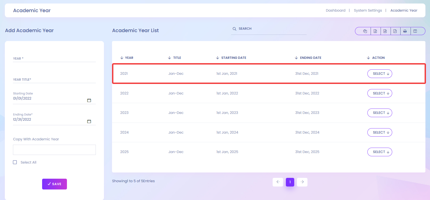The width and height of the screenshot is (430, 200).
Task: Click ending date 31st Dec, 2025
Action: [307, 152]
